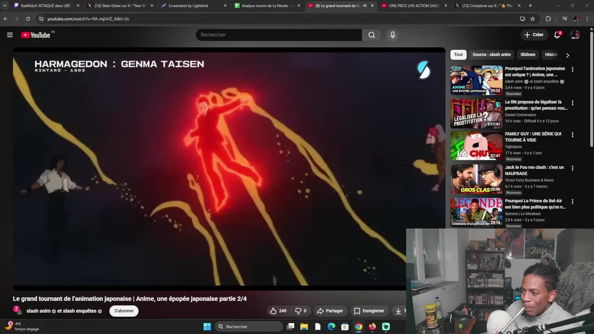Select the Tout filter chip
This screenshot has height=334, width=594.
tap(458, 55)
